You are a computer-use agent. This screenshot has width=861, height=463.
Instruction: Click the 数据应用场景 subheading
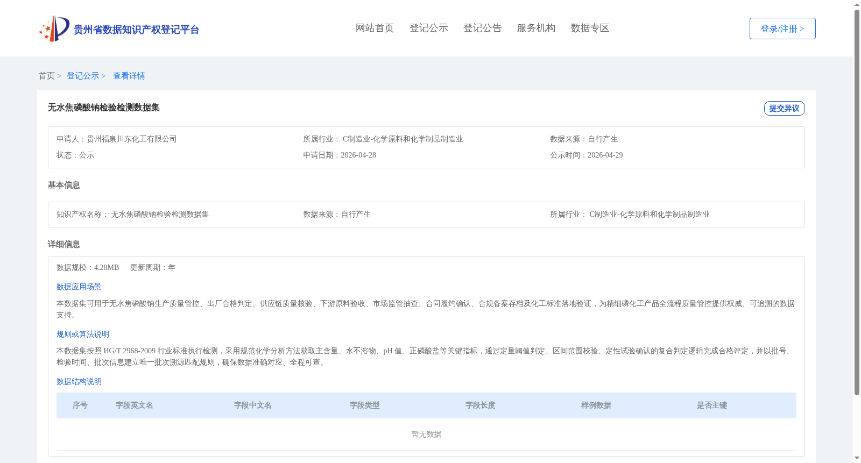(x=79, y=287)
